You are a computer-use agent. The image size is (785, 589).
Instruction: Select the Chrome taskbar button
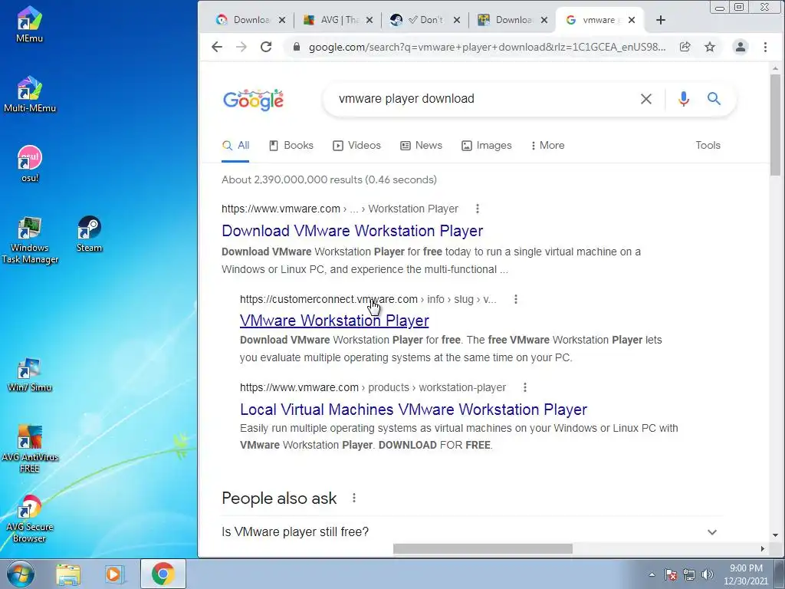pyautogui.click(x=163, y=574)
